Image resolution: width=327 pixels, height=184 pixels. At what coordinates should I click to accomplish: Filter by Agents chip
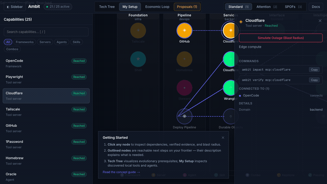[61, 42]
